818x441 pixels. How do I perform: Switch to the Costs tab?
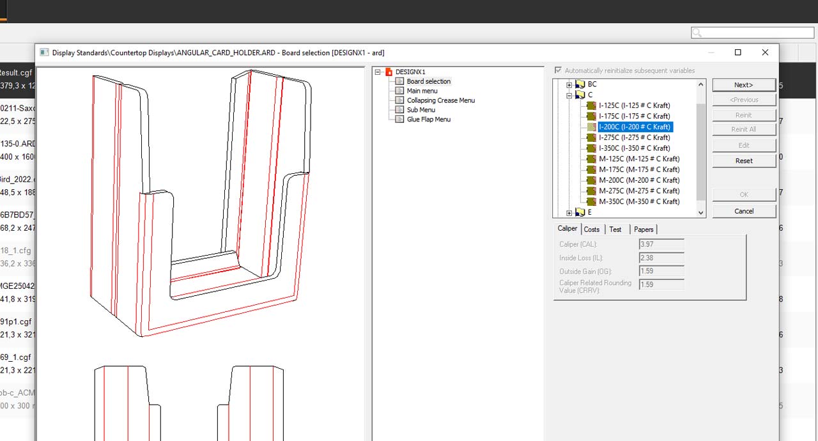click(592, 229)
